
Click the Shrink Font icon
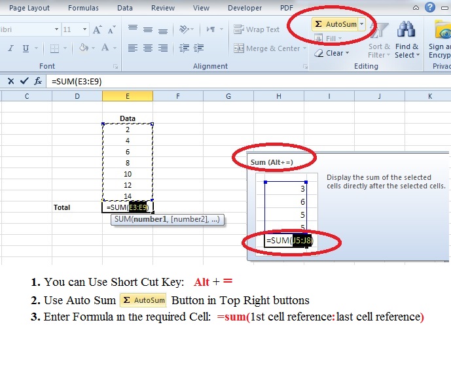(111, 29)
